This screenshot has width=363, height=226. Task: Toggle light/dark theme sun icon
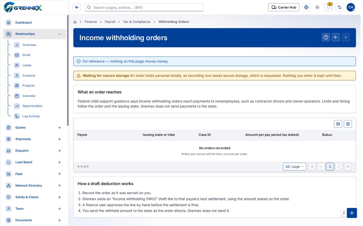point(317,7)
